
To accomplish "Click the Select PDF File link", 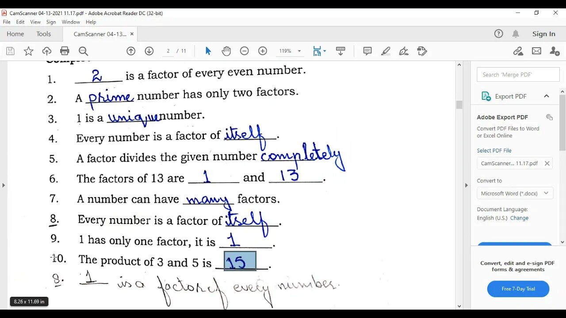I will click(494, 151).
